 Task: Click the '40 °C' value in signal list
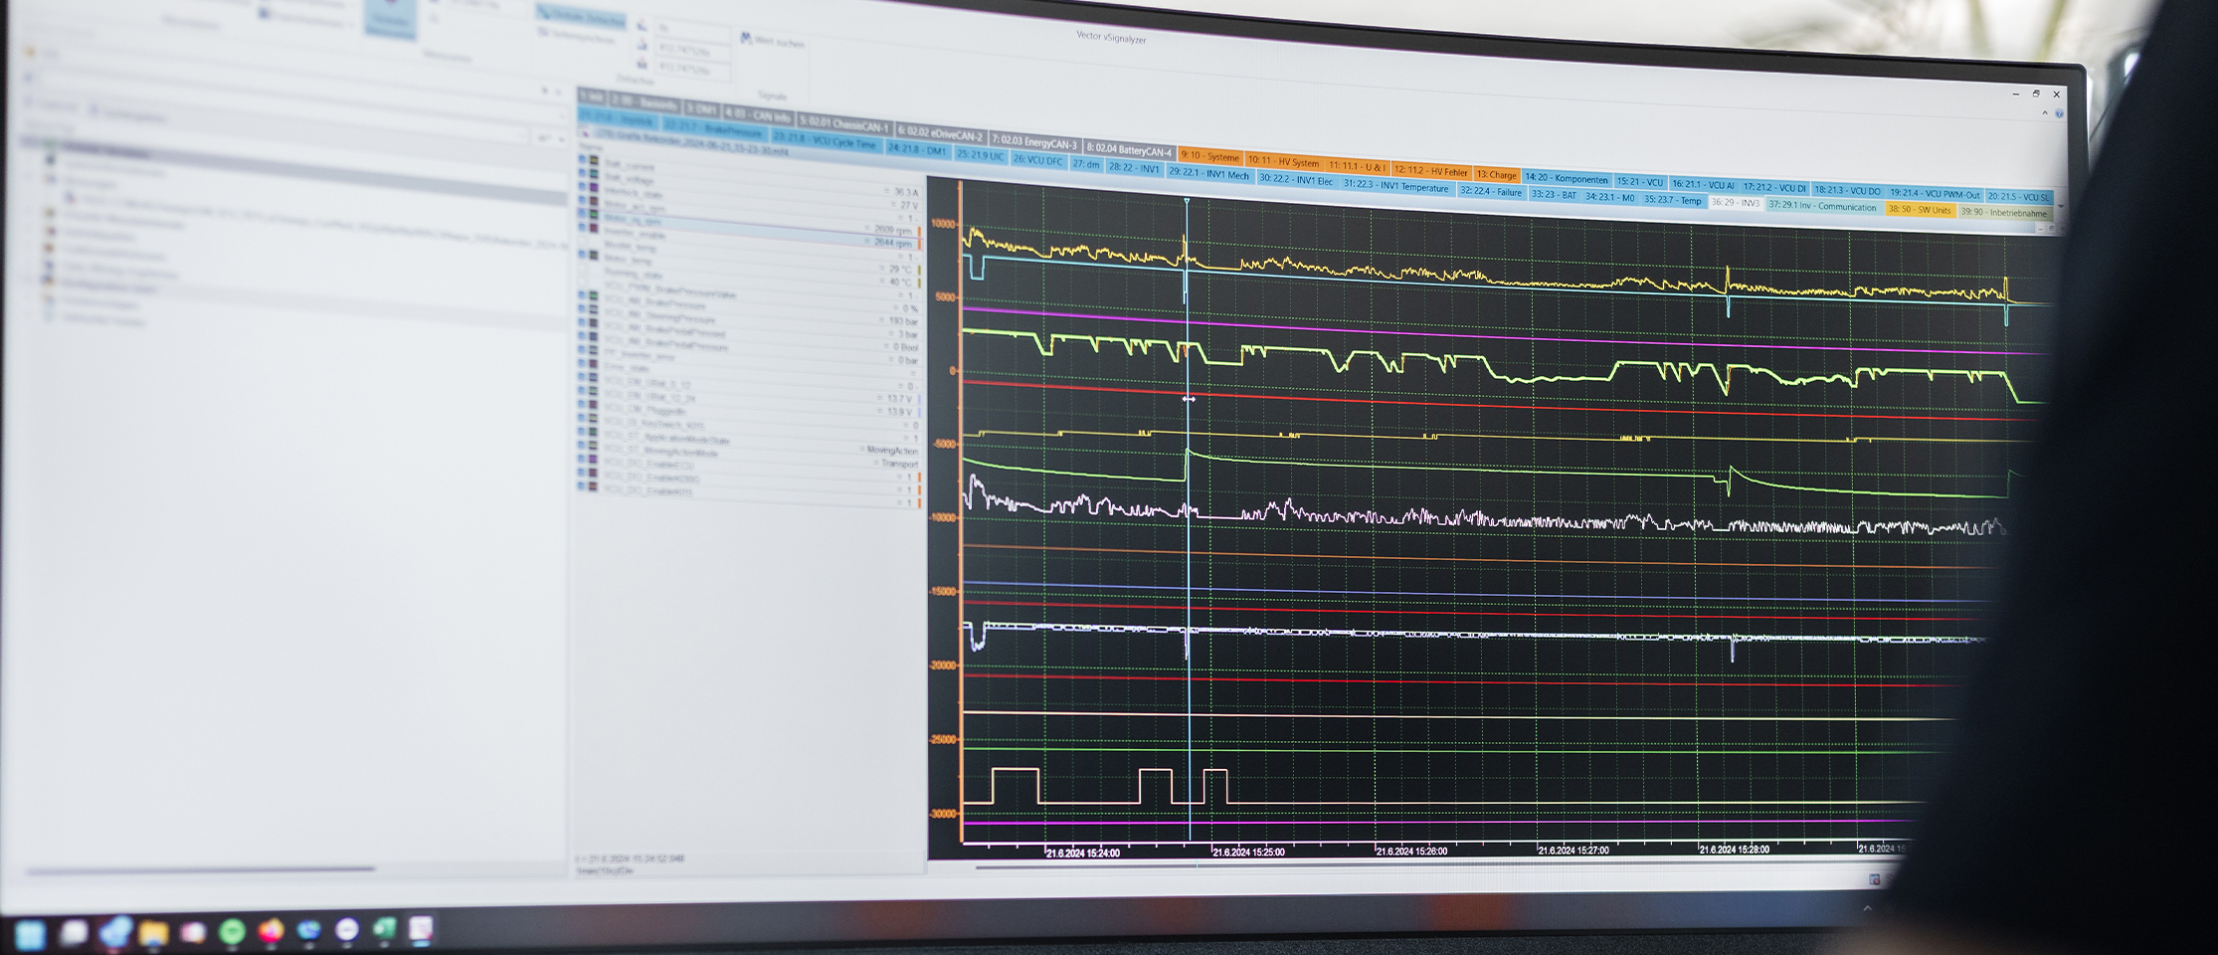click(901, 282)
